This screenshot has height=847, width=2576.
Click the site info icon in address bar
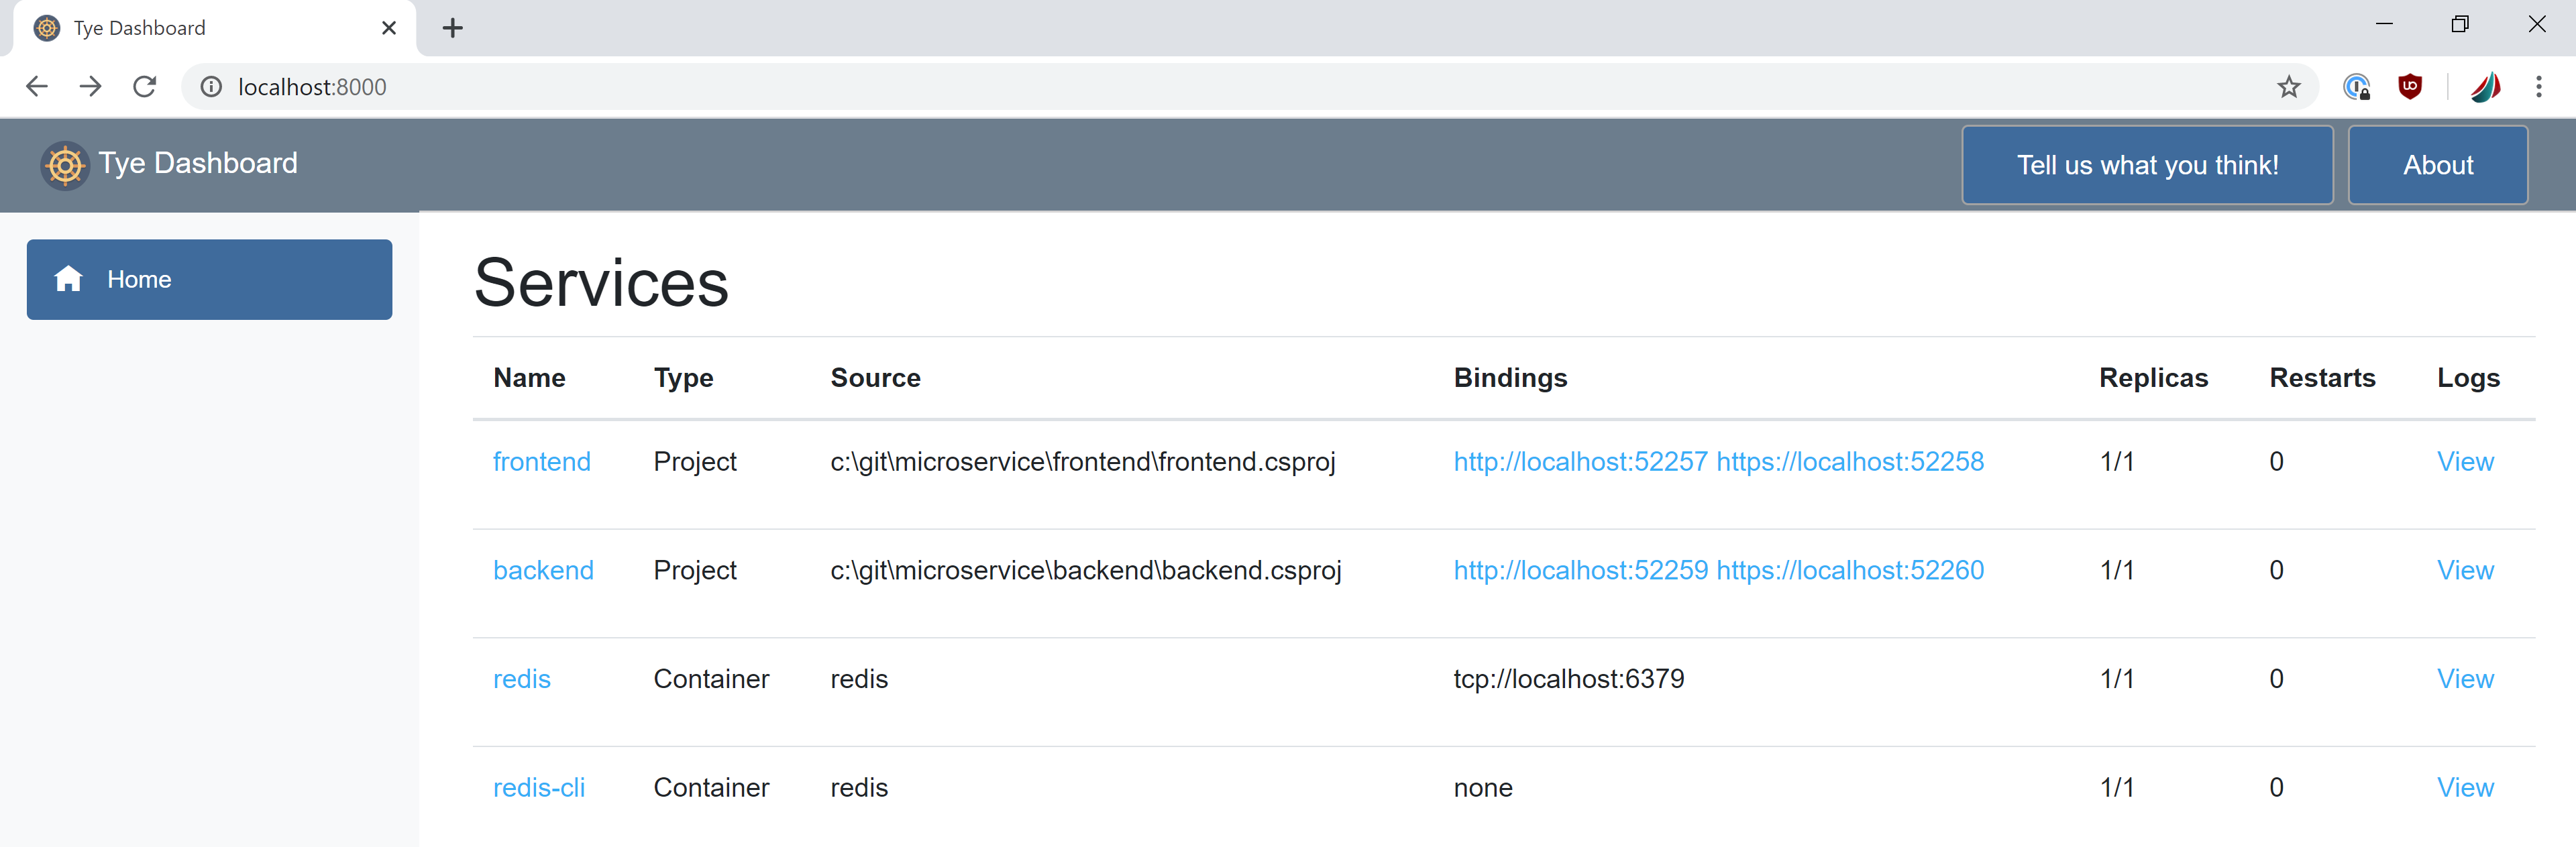(x=211, y=87)
